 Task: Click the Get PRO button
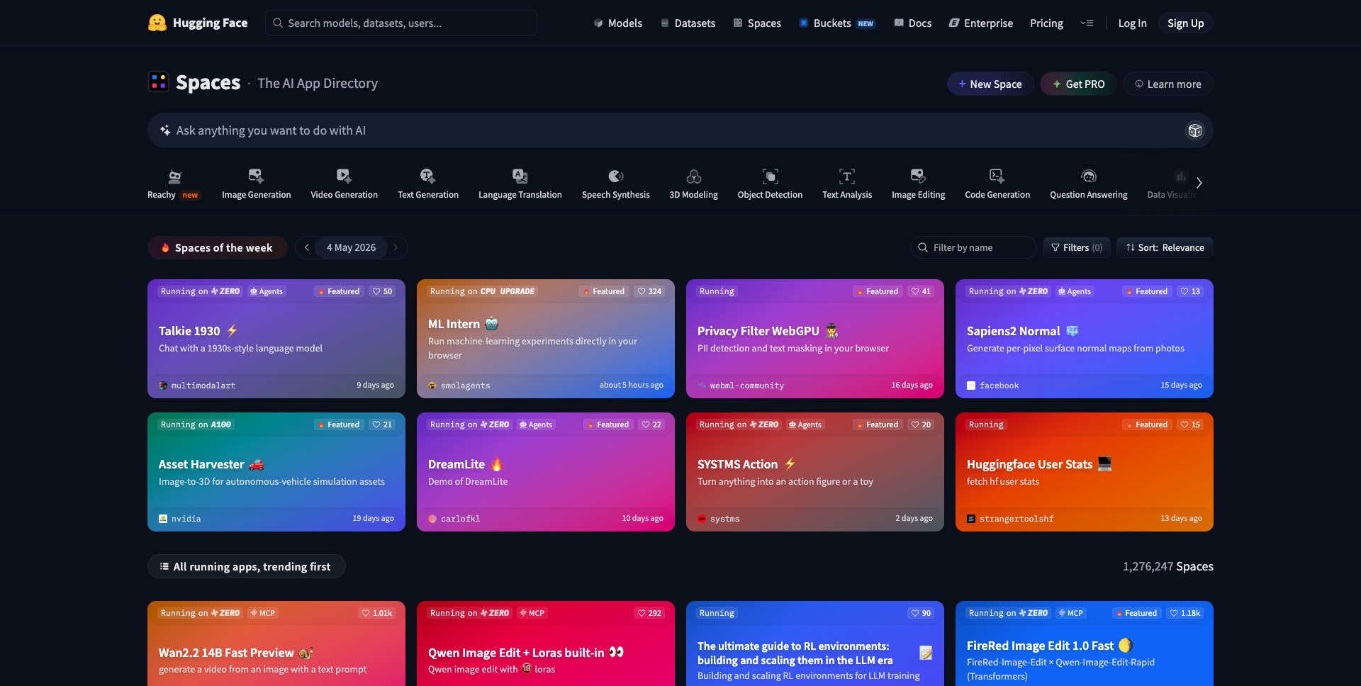coord(1078,84)
